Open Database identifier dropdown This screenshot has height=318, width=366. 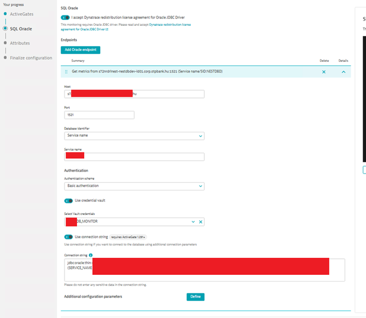click(x=134, y=136)
